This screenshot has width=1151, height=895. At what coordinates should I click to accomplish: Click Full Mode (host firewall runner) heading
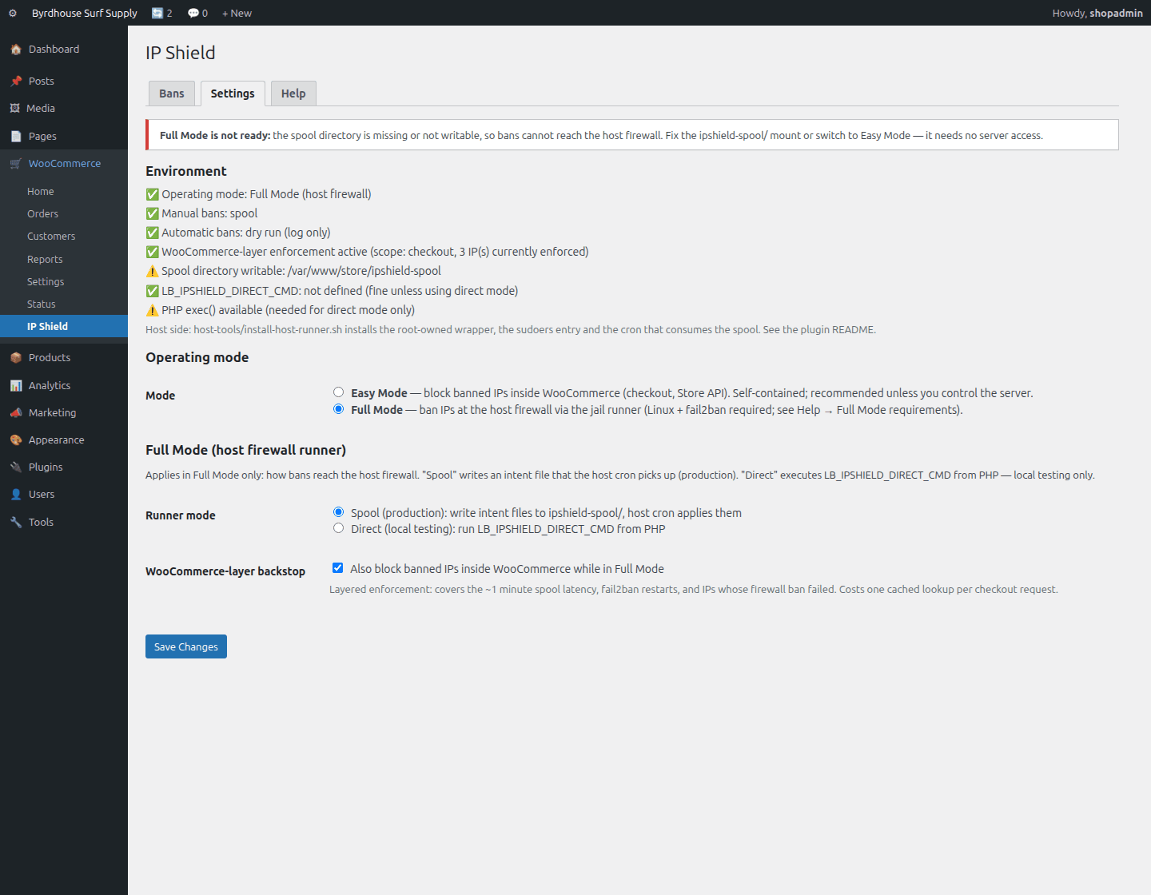click(x=245, y=450)
